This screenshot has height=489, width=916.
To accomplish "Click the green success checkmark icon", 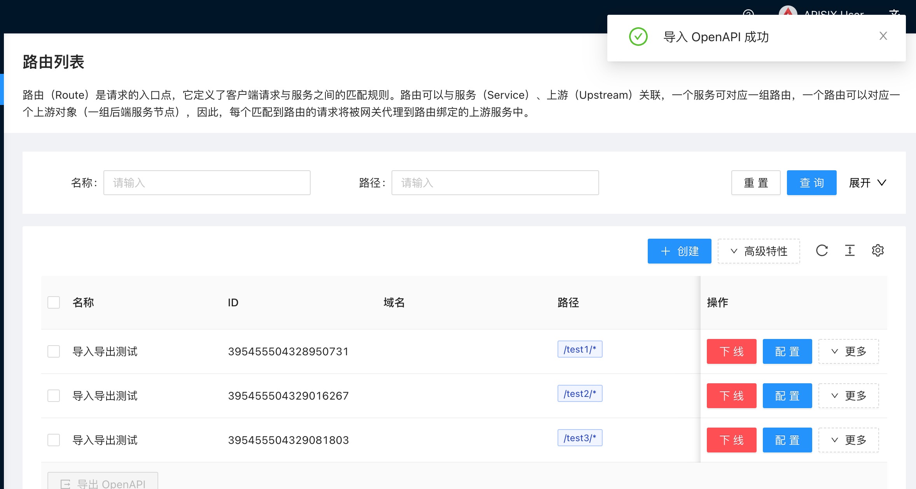I will [x=638, y=37].
